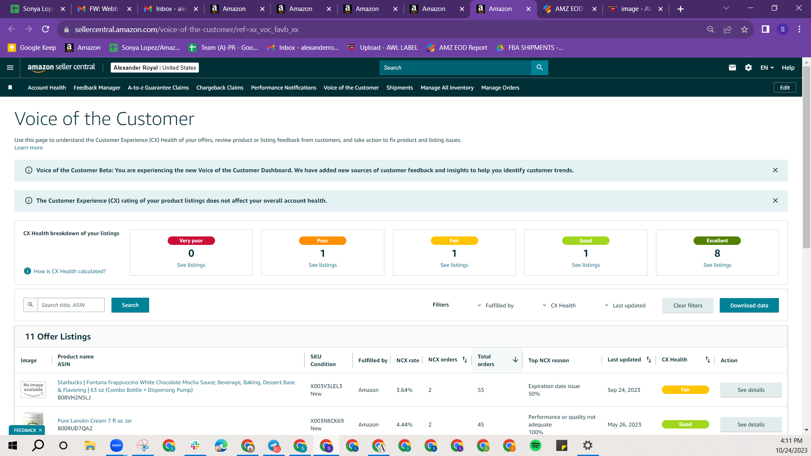This screenshot has width=811, height=456.
Task: Bookmark this page with the star icon
Action: pos(744,29)
